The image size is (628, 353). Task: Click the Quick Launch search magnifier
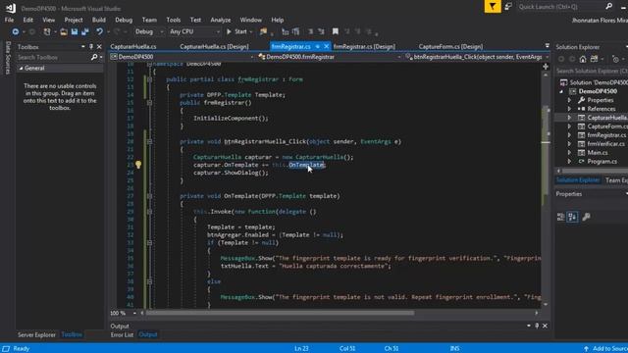[608, 7]
